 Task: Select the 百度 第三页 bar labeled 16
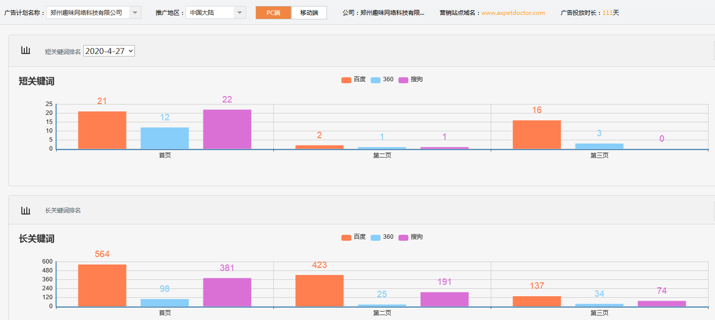(x=537, y=135)
